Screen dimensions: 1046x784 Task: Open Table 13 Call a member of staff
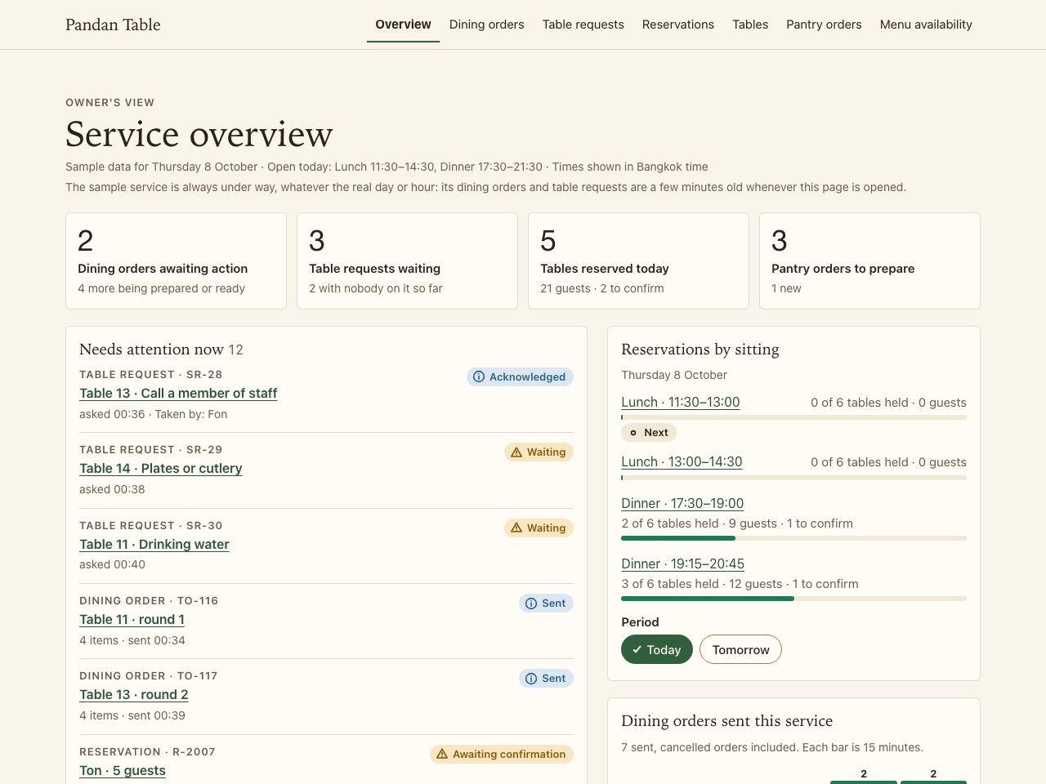[x=178, y=393]
